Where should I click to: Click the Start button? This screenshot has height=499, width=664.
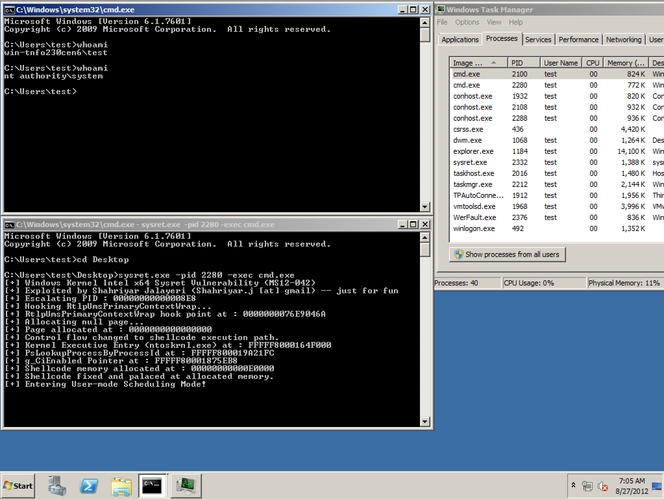tap(18, 486)
